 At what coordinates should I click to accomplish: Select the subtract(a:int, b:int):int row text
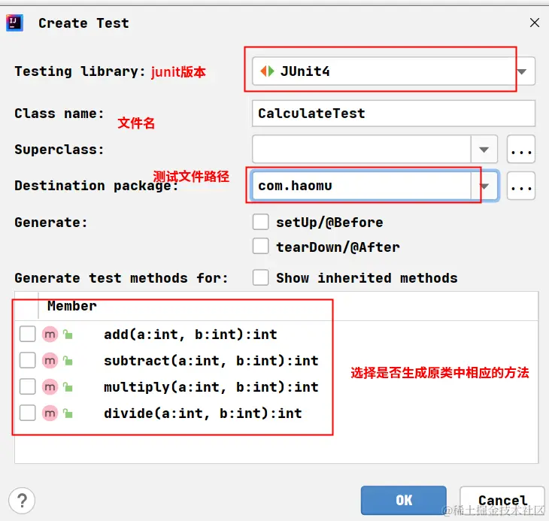tap(211, 361)
